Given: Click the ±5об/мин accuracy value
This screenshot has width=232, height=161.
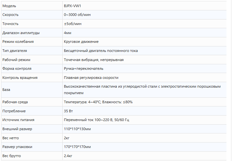Looking at the screenshot, I should coord(73,24).
